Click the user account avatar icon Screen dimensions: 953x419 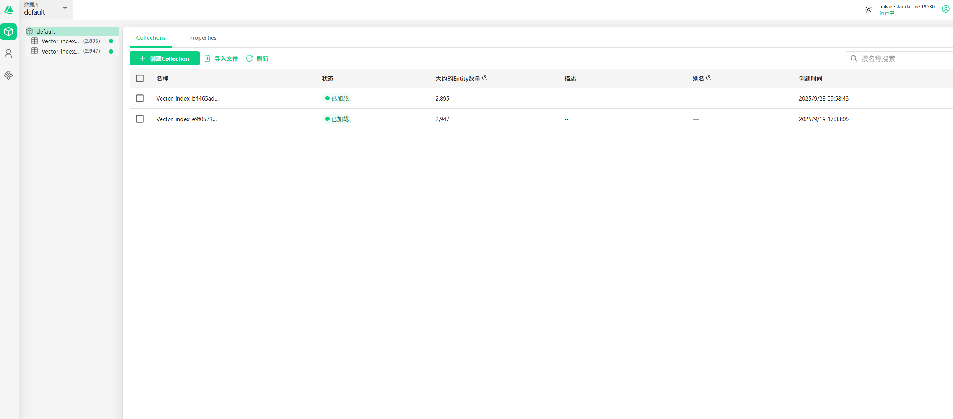(945, 9)
